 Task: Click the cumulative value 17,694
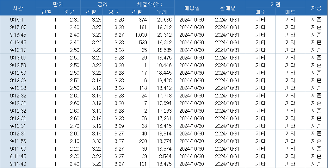(x=164, y=103)
